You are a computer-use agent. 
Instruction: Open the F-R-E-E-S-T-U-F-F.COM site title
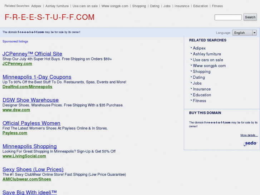click(x=50, y=17)
